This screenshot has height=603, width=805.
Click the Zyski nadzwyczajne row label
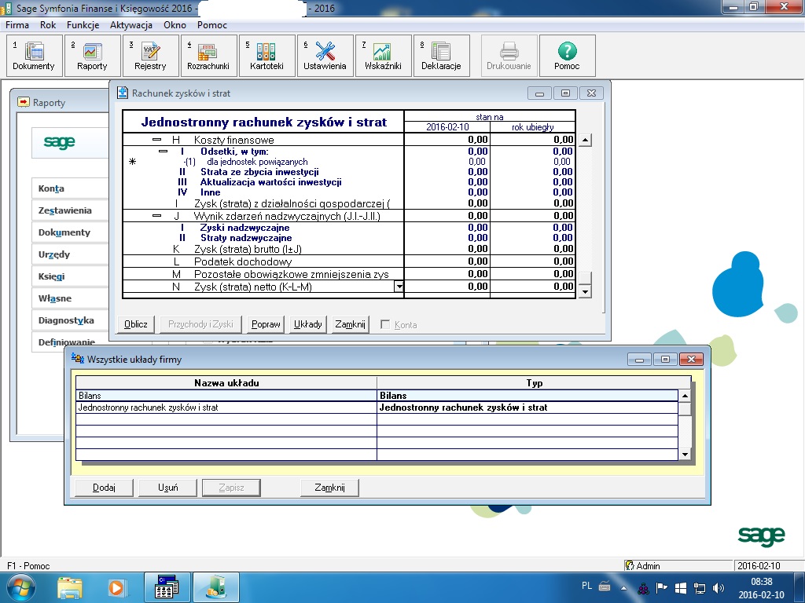245,228
